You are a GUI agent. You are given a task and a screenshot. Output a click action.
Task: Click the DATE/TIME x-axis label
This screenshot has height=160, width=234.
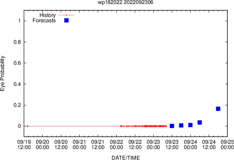point(126,158)
